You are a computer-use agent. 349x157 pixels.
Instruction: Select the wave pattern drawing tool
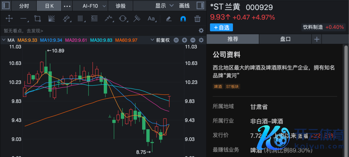click(x=109, y=19)
